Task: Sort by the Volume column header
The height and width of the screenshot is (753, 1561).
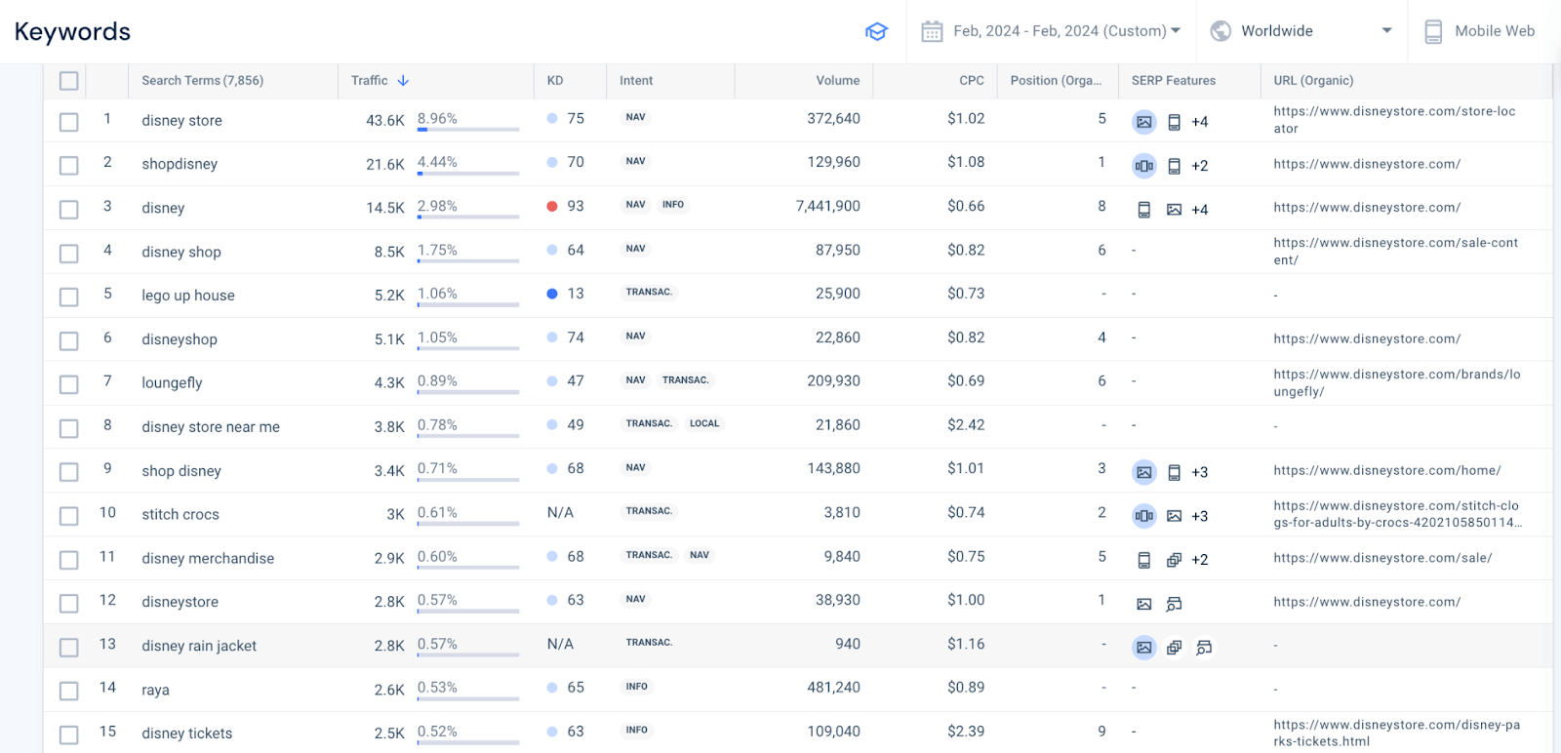Action: point(838,80)
